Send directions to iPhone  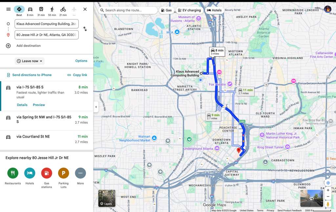tap(29, 75)
